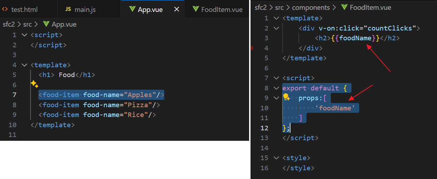The height and width of the screenshot is (179, 437).
Task: Switch to the test.html tab
Action: point(24,9)
